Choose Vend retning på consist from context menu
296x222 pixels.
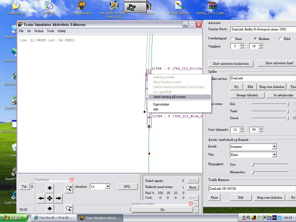(180, 97)
